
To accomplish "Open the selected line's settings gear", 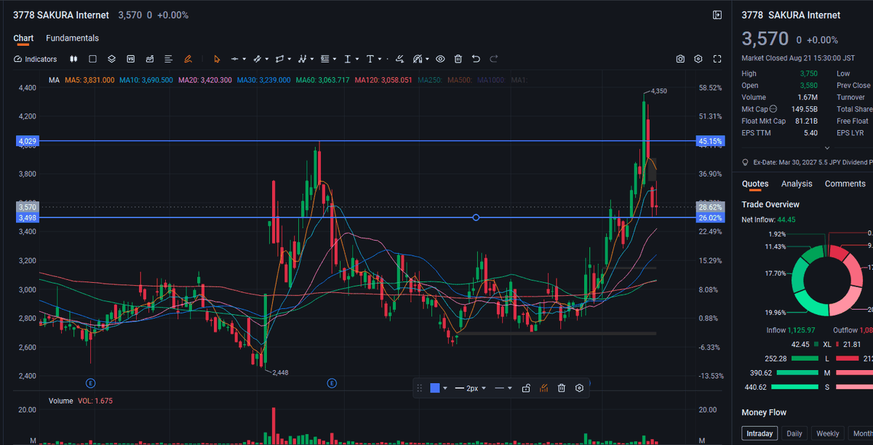I will point(579,388).
